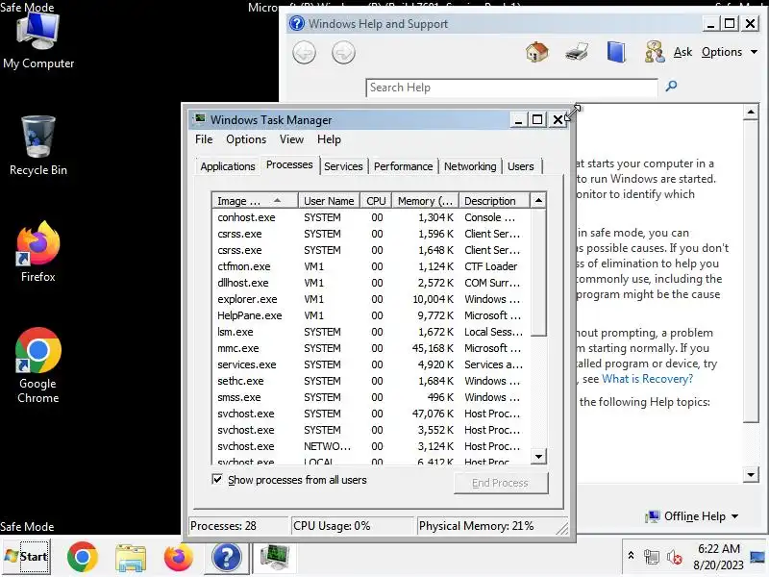Show hidden tray icons arrow
Viewport: 769px width, 577px height.
(x=632, y=556)
